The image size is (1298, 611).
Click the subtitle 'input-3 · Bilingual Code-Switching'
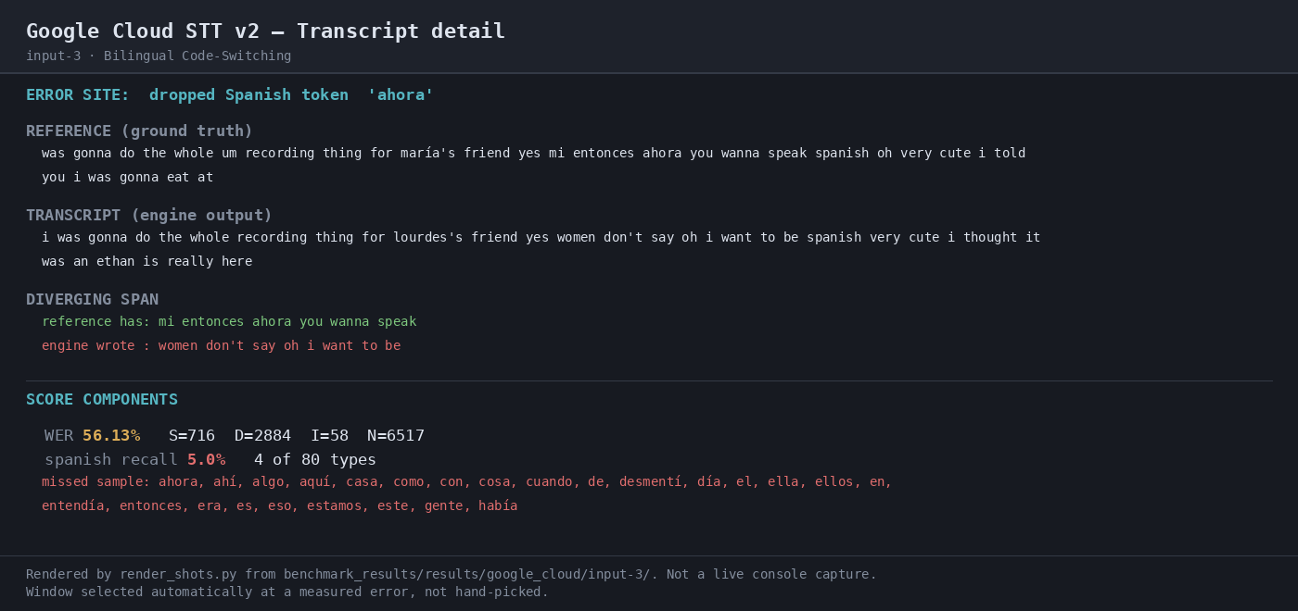(x=159, y=56)
